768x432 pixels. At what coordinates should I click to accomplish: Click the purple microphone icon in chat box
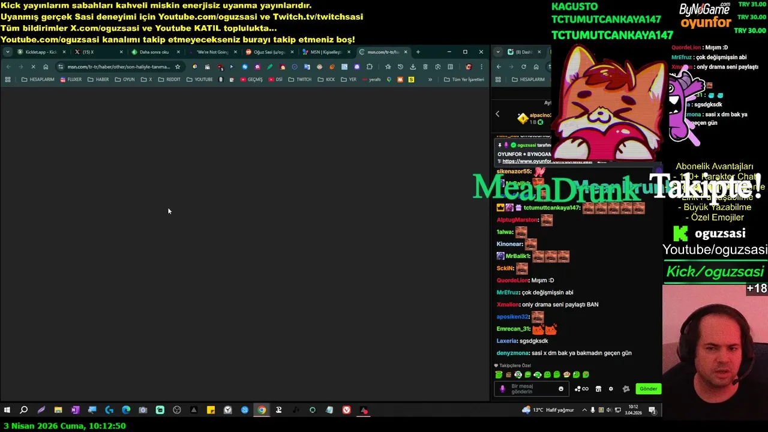point(503,389)
